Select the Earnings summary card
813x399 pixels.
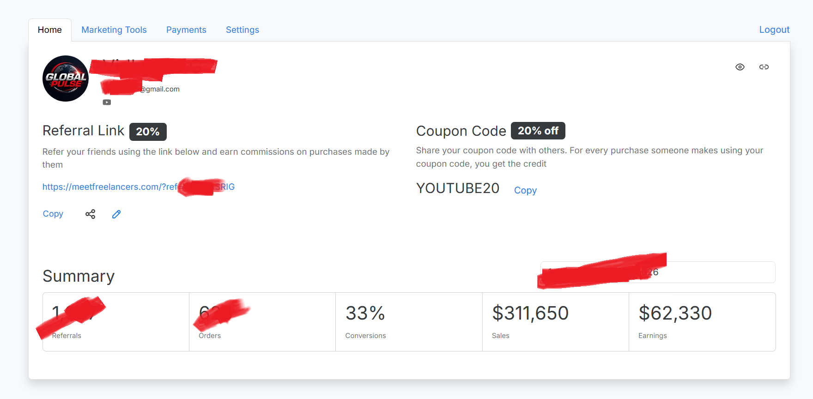tap(702, 322)
